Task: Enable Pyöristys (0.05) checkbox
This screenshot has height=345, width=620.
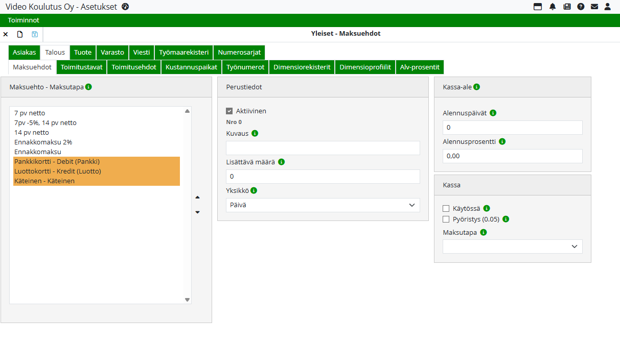Action: pos(446,219)
